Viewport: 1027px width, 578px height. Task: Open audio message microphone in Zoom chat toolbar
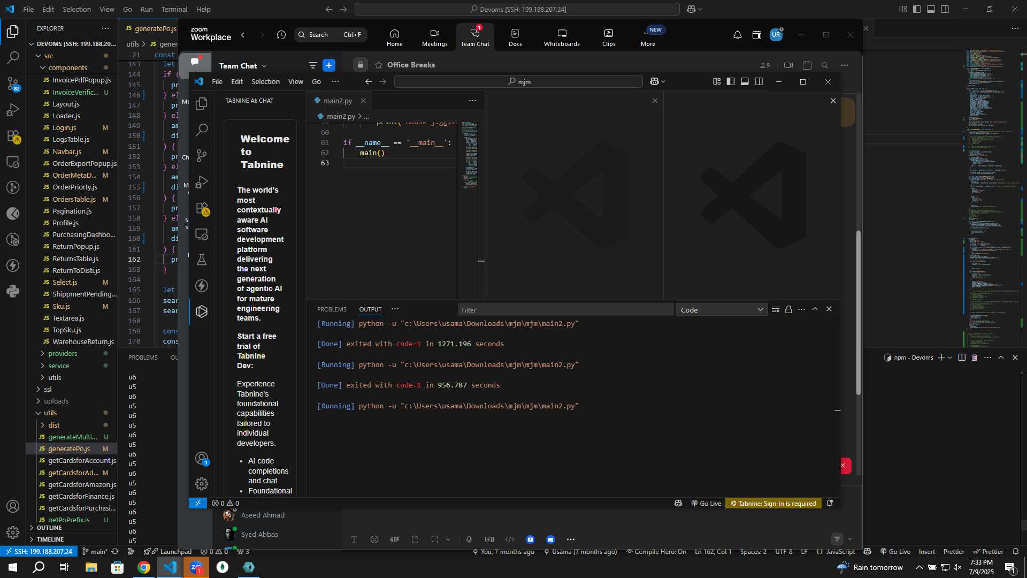tap(469, 539)
